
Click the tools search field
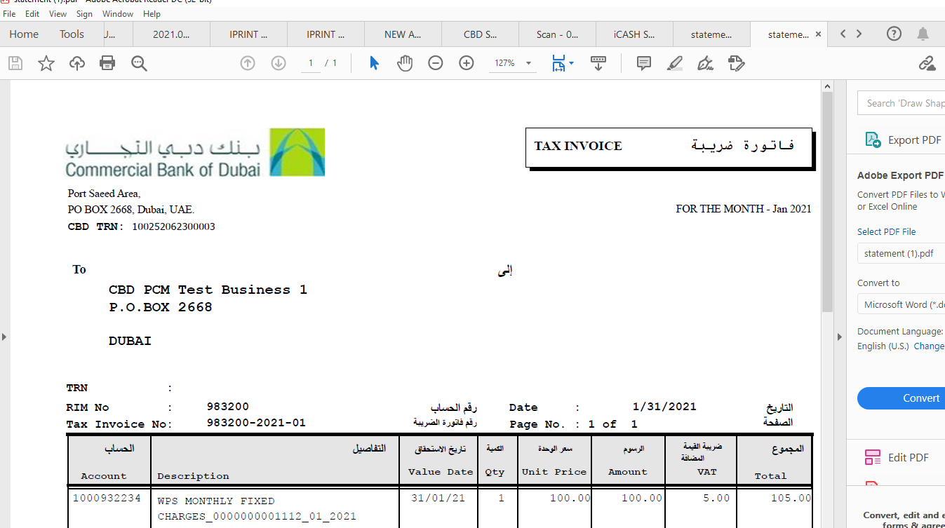(901, 103)
